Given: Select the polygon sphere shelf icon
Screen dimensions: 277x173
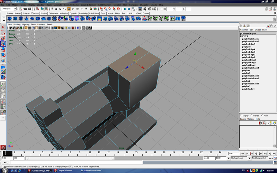Looking at the screenshot, I should [10, 18].
